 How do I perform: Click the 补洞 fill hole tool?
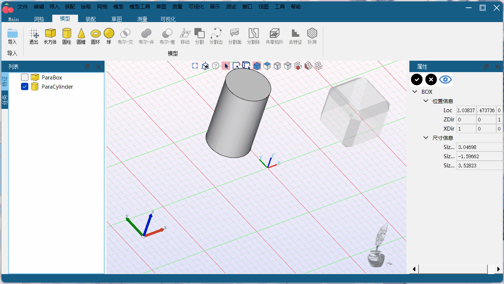coord(312,33)
